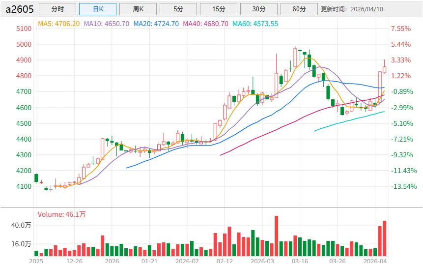Click the MA10: 4650.70 legend label
The height and width of the screenshot is (264, 423).
click(107, 24)
